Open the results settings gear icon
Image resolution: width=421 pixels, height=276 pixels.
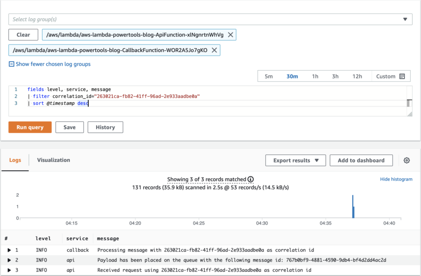407,160
